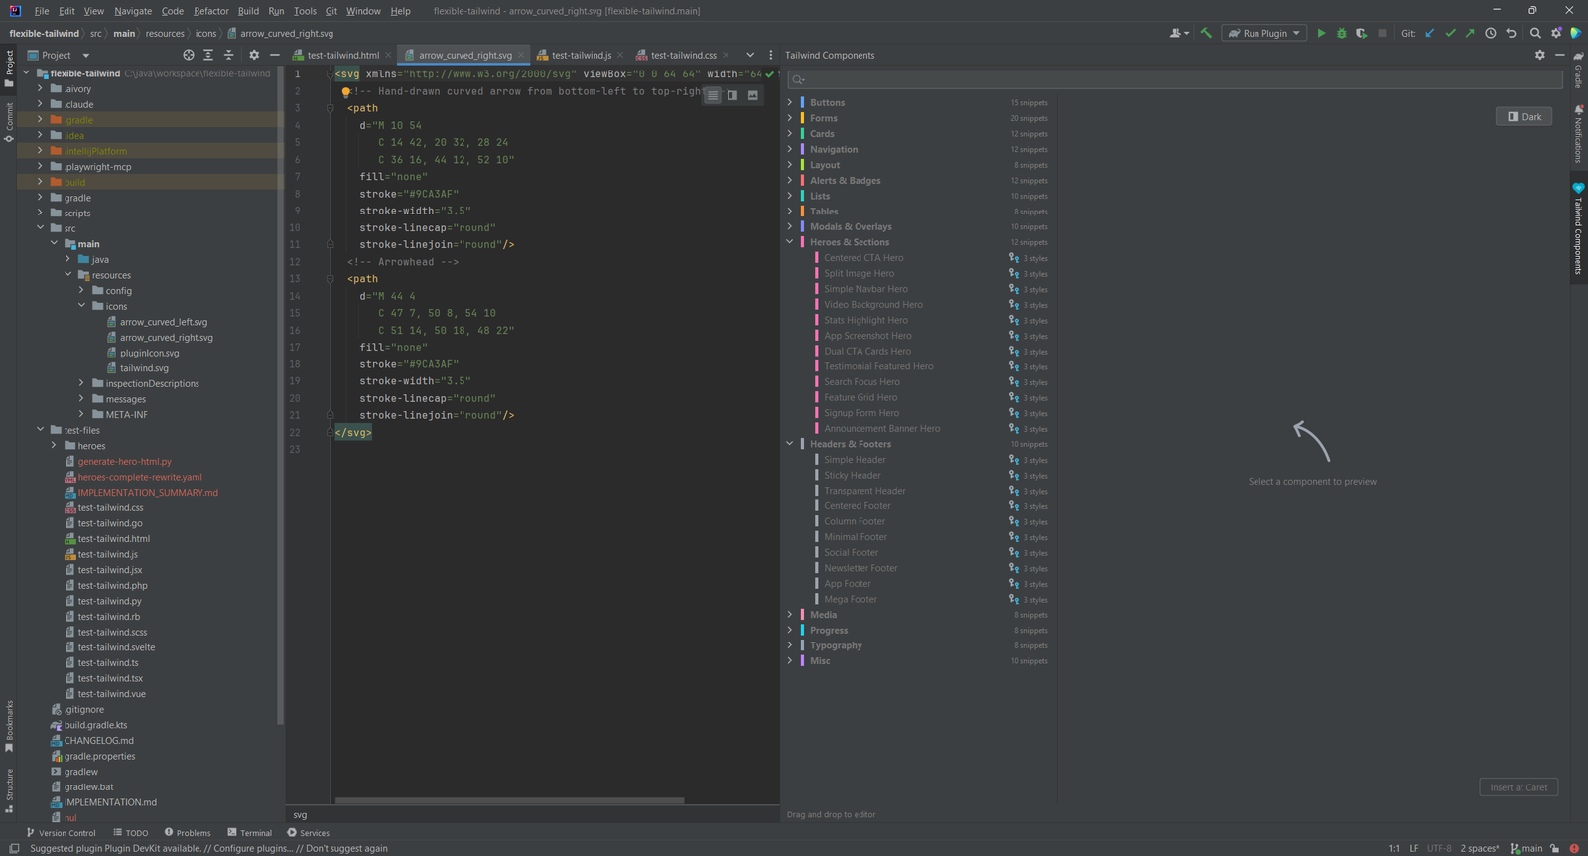This screenshot has height=856, width=1588.
Task: Click Git Show History clock icon
Action: (x=1490, y=33)
